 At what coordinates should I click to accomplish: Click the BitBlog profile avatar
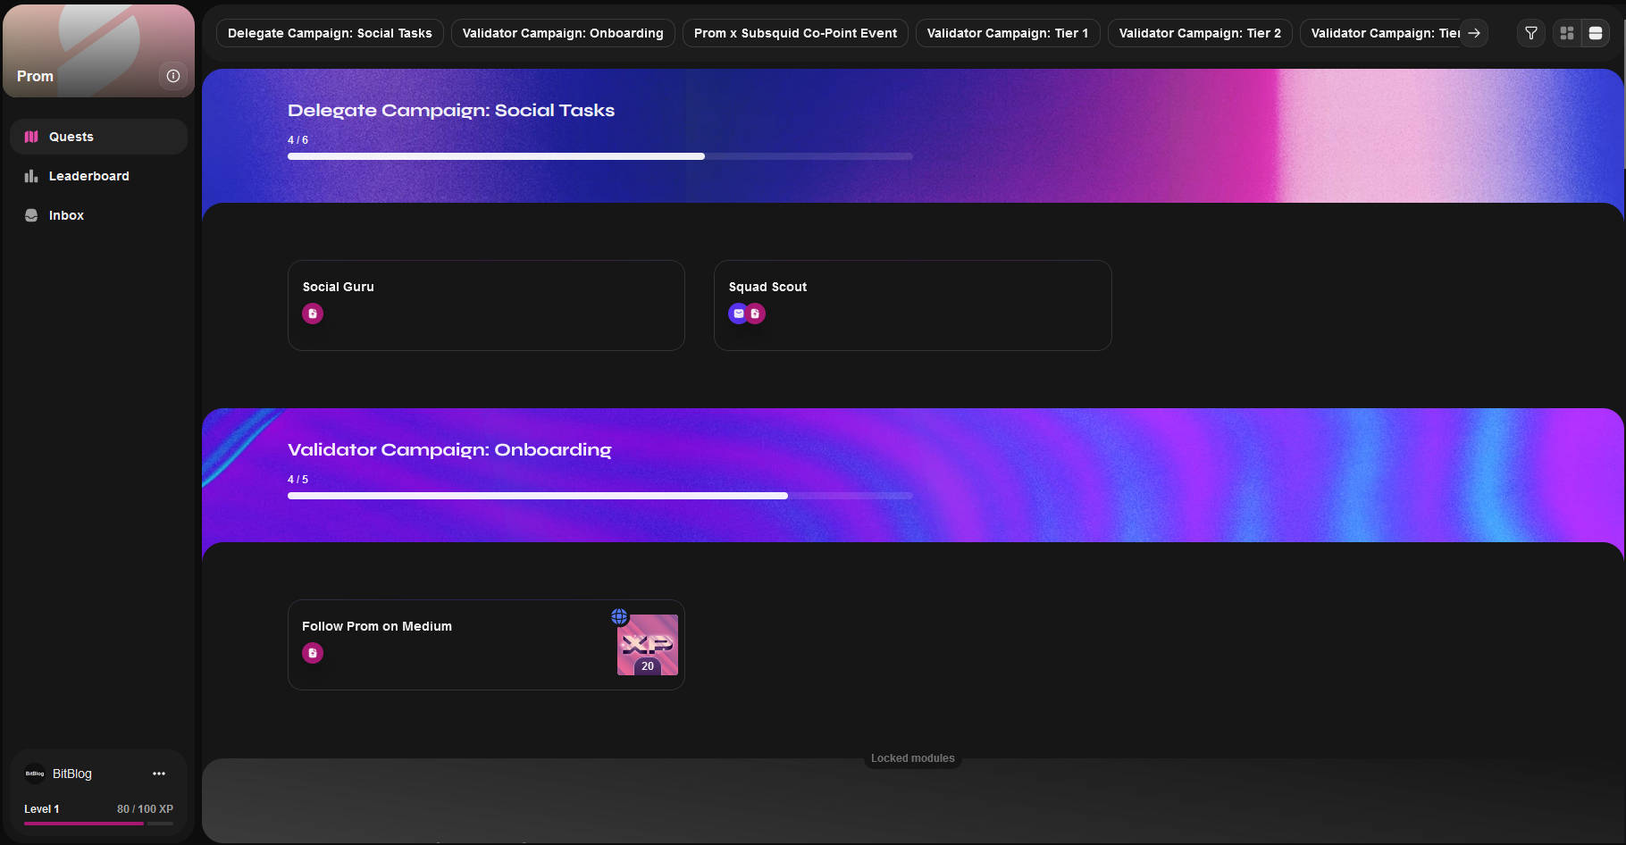click(x=35, y=774)
